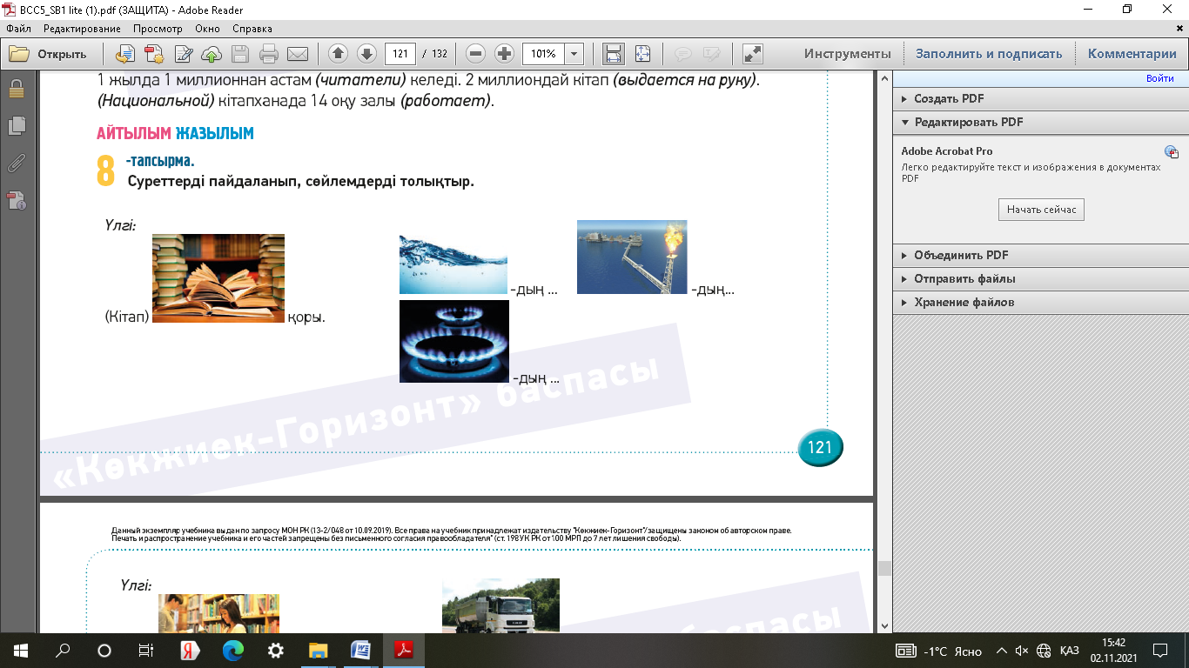Toggle fit-to-width scrolling mode icon

pyautogui.click(x=614, y=54)
